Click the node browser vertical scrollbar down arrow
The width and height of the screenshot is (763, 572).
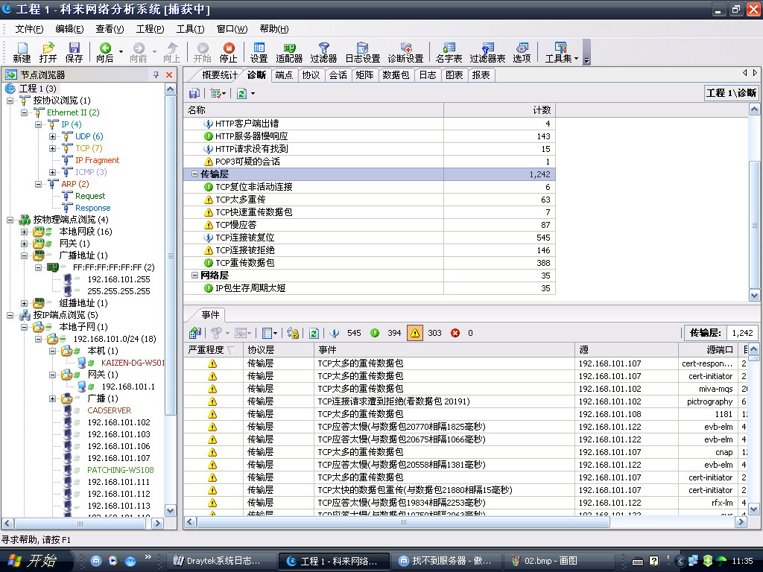click(170, 511)
